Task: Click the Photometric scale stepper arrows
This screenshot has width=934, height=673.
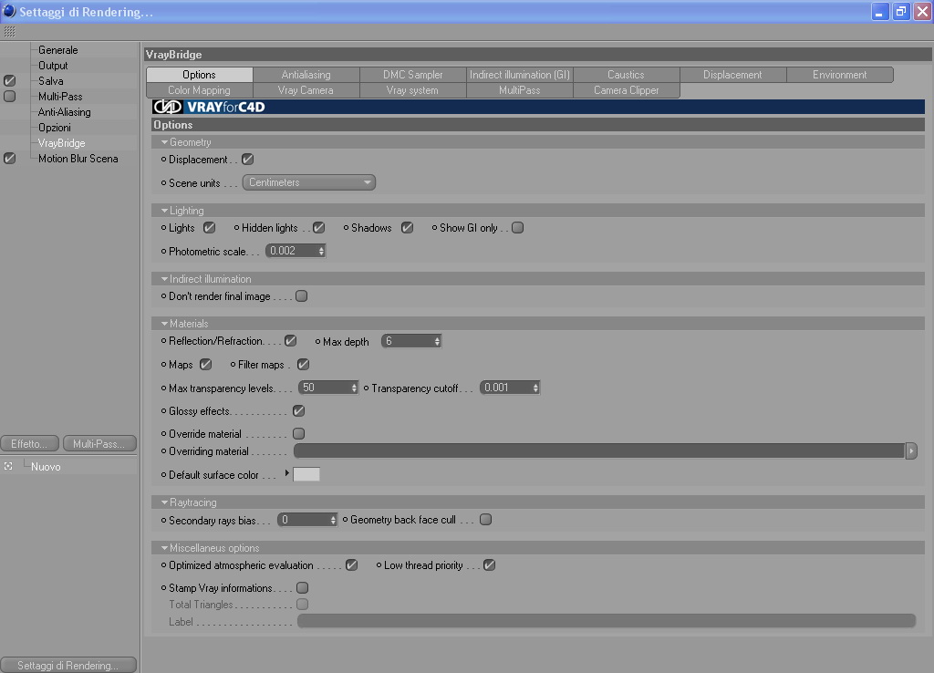Action: tap(321, 252)
